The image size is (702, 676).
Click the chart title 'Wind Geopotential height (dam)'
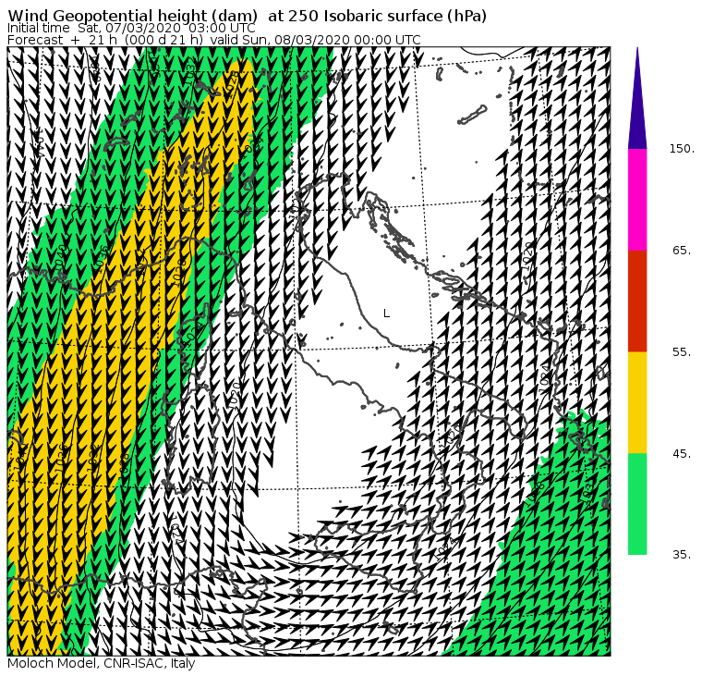[x=132, y=16]
